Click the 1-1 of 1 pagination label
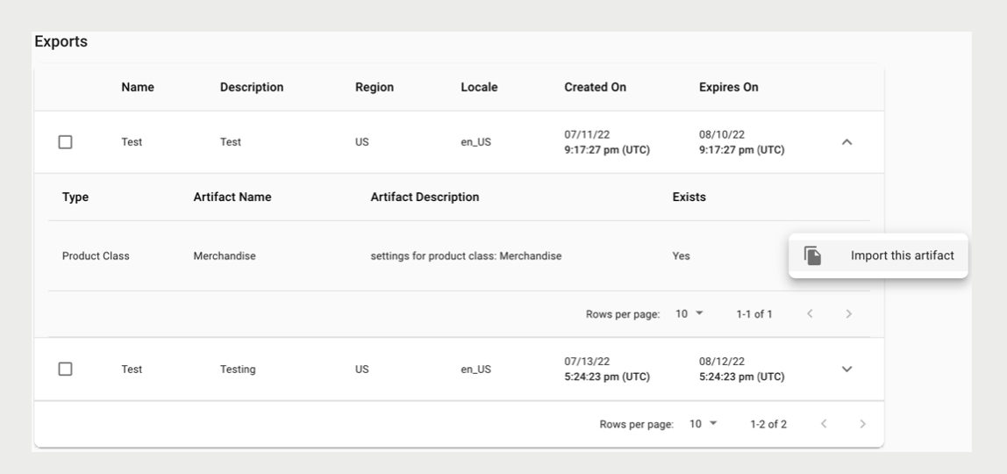 (x=754, y=314)
